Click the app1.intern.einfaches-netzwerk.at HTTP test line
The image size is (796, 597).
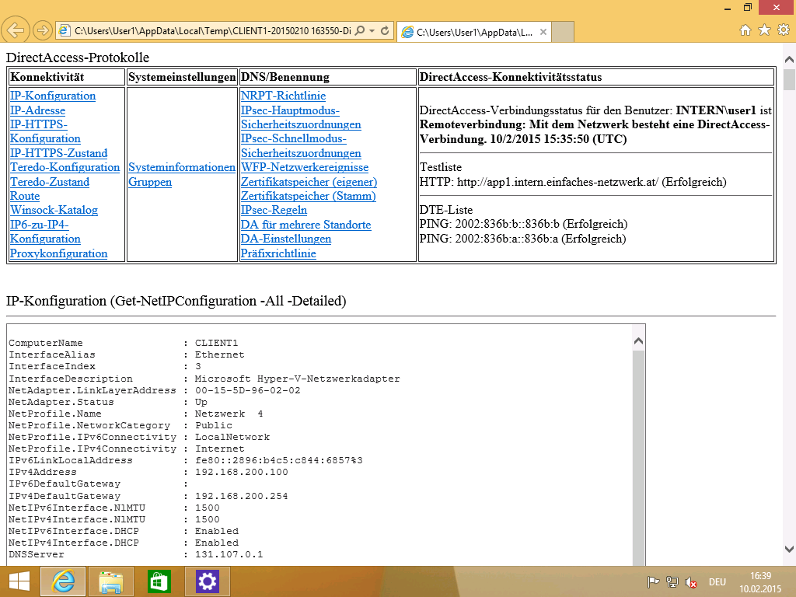pos(573,182)
